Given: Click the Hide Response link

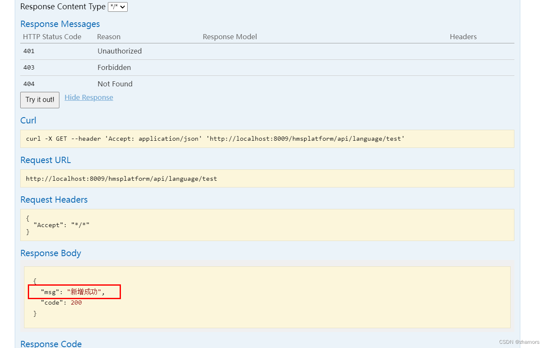Looking at the screenshot, I should pos(88,97).
